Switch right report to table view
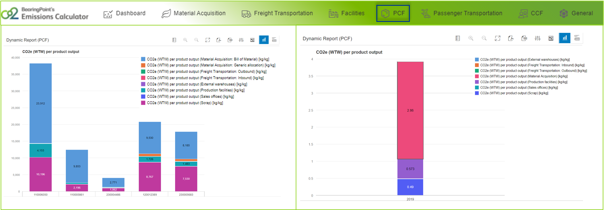This screenshot has height=210, width=604. [x=577, y=38]
